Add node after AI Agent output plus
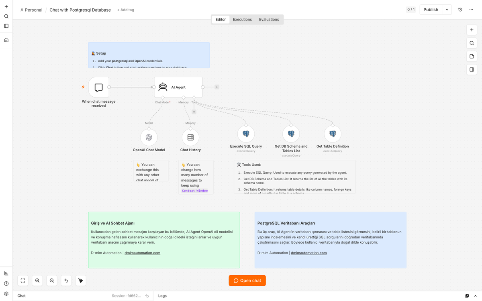Image resolution: width=482 pixels, height=301 pixels. (x=217, y=87)
